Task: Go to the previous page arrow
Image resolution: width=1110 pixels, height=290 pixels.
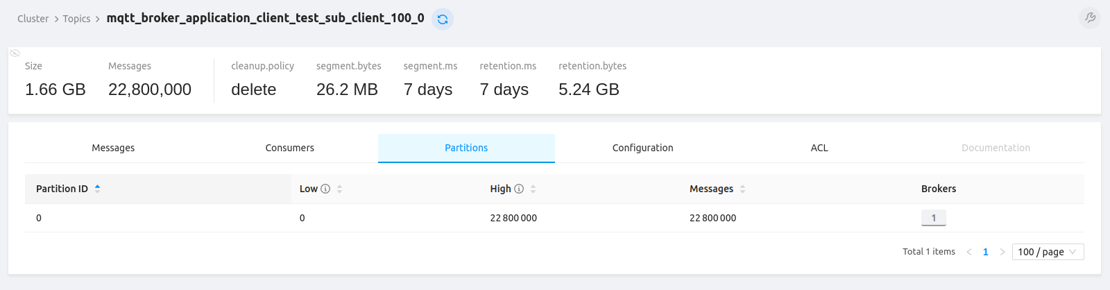Action: (x=969, y=252)
